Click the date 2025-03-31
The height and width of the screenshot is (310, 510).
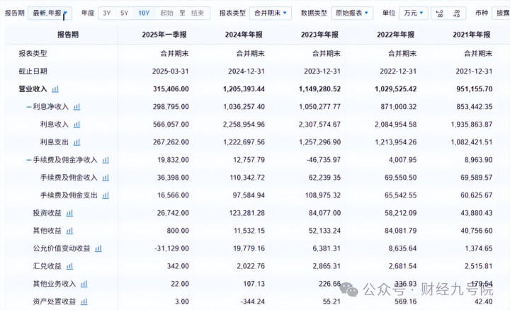click(171, 71)
